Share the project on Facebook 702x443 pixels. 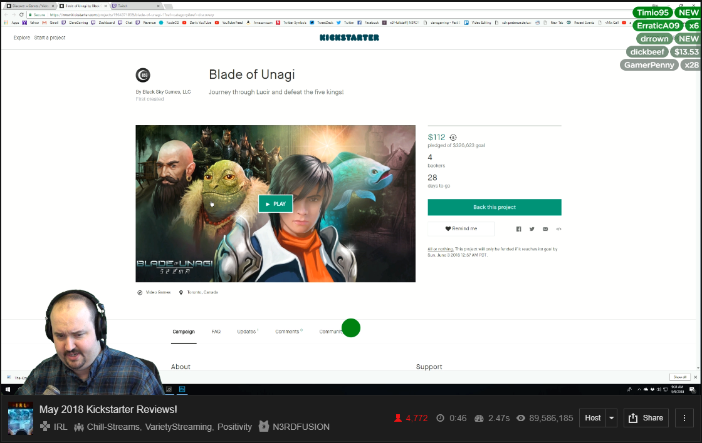tap(518, 229)
